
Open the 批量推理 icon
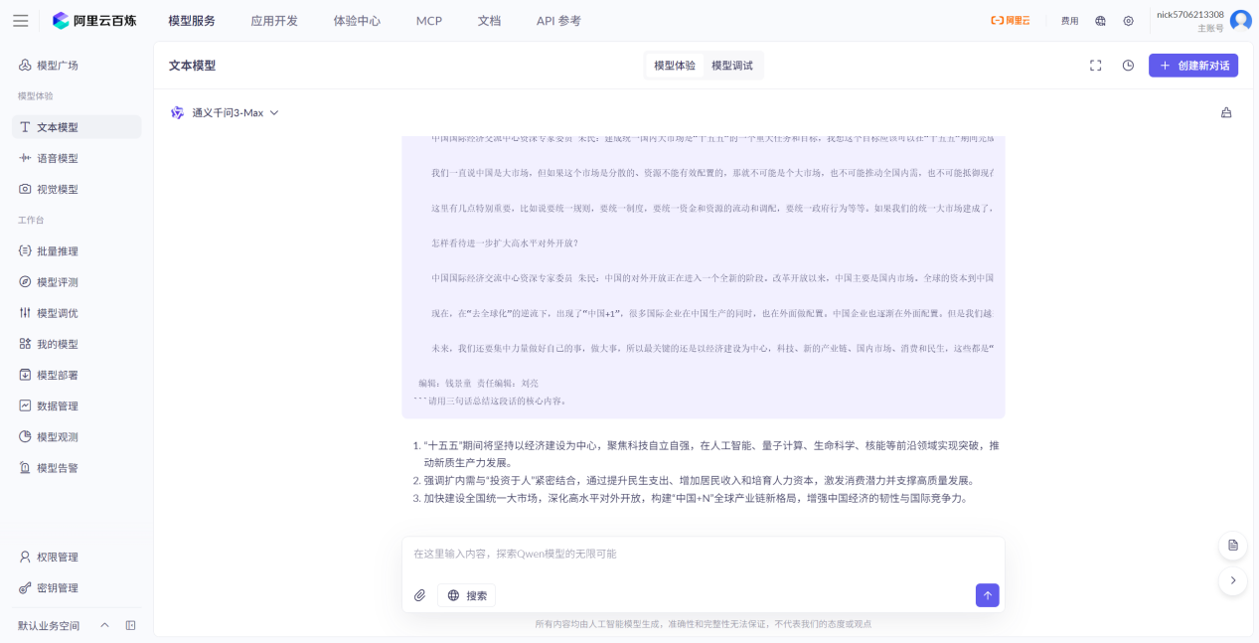point(25,251)
